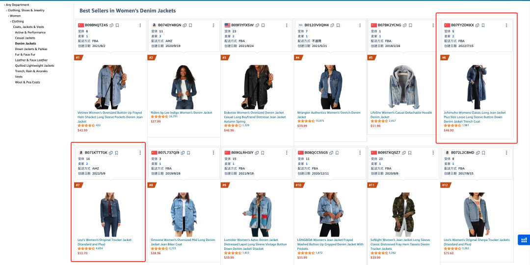Toggle the bookmark for B09FJYFX5W
This screenshot has height=265, width=530.
pyautogui.click(x=263, y=25)
